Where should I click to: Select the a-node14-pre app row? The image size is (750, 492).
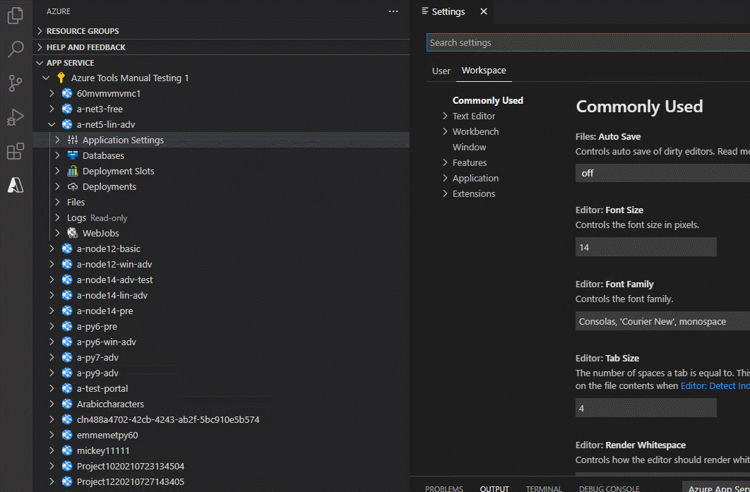[x=221, y=311]
